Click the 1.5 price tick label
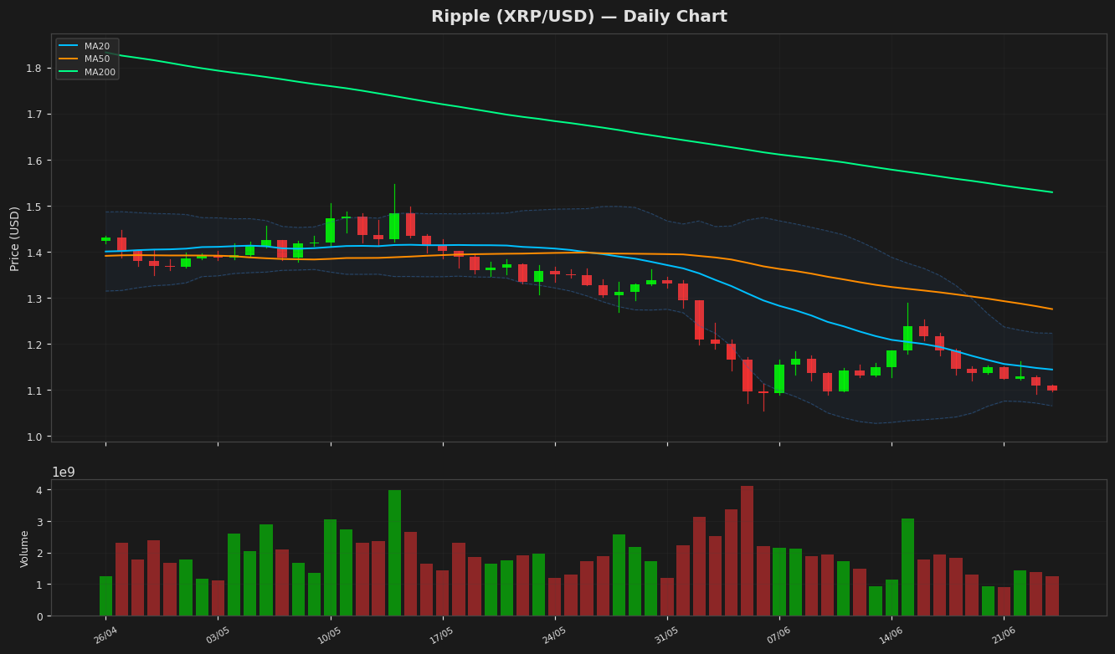 pyautogui.click(x=33, y=207)
